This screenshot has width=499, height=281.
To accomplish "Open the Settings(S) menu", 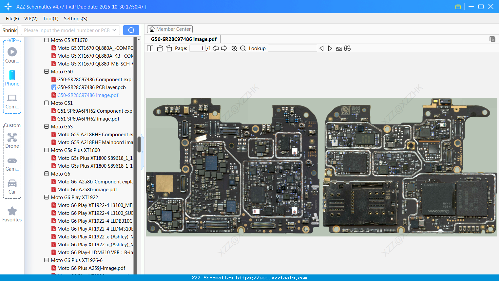I will point(75,19).
